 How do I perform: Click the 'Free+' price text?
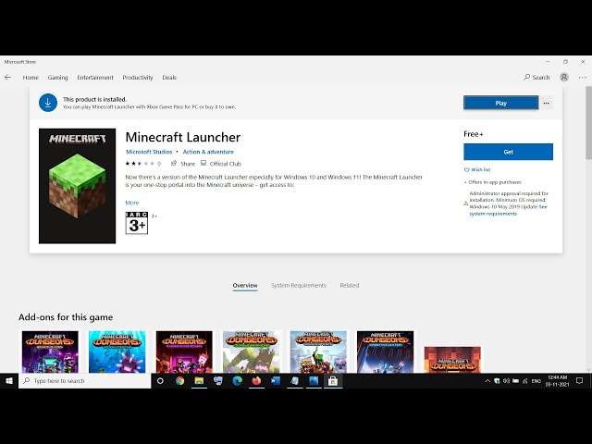(x=474, y=134)
